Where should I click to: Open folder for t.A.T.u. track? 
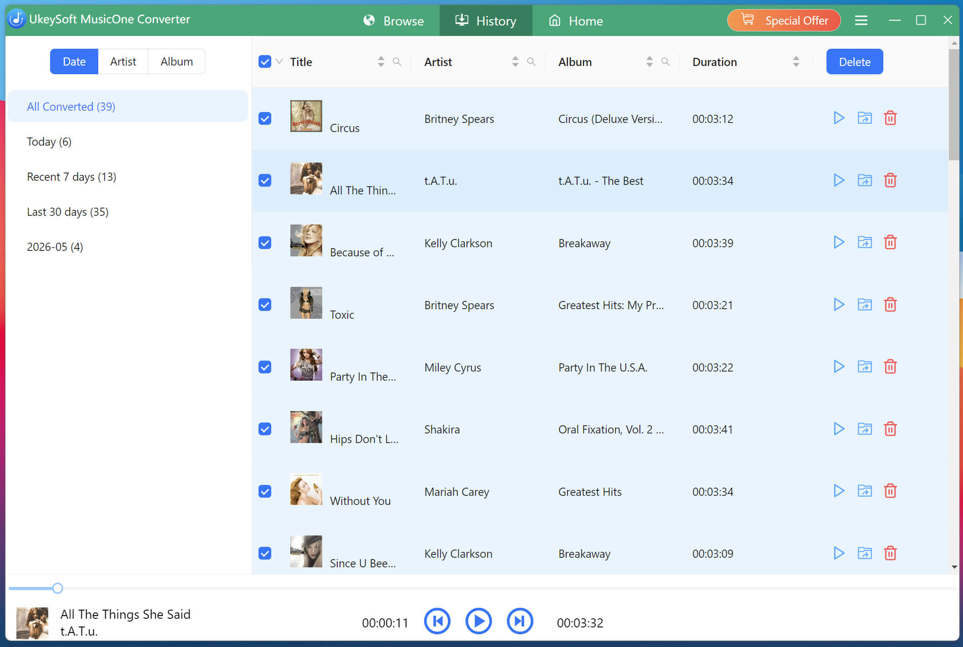[x=865, y=180]
